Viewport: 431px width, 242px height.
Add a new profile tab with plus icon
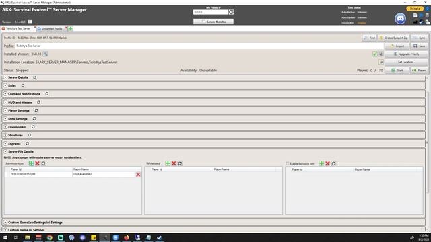point(70,28)
